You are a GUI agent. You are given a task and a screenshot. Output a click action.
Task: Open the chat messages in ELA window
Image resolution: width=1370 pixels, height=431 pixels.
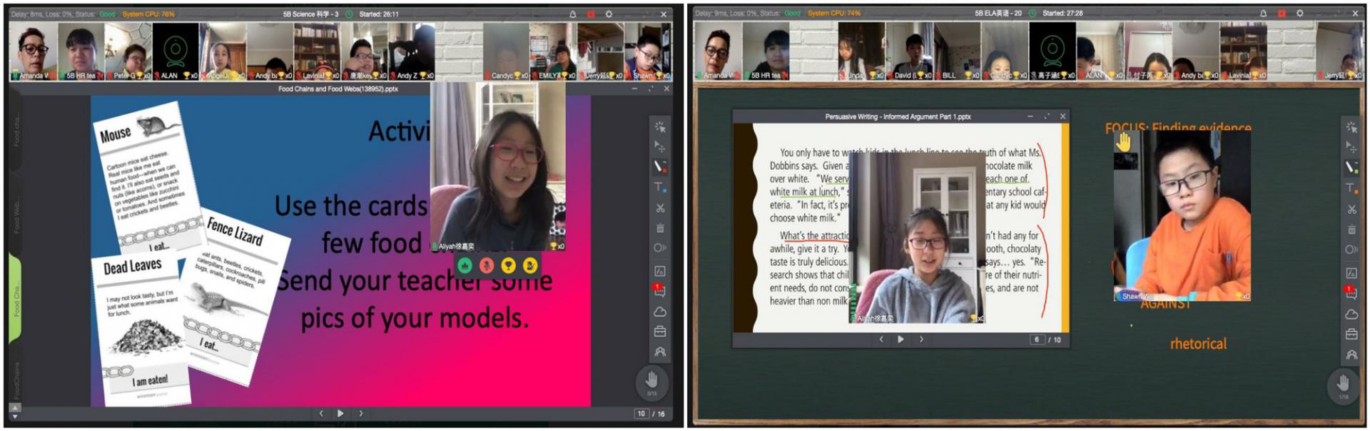coord(1351,293)
